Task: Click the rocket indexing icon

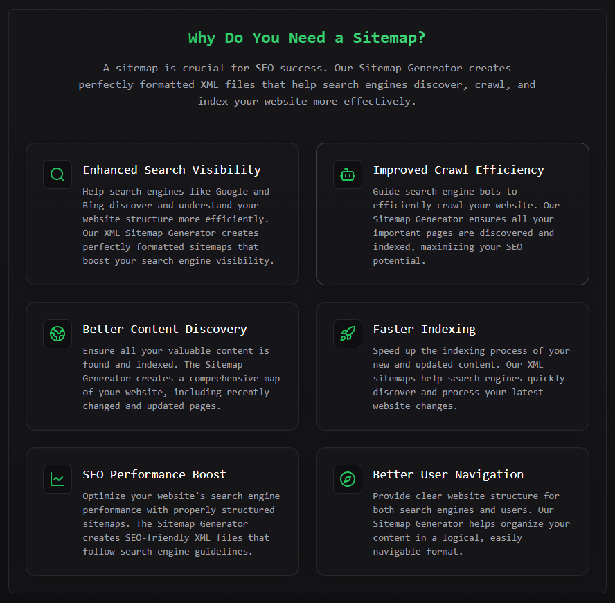Action: tap(348, 334)
